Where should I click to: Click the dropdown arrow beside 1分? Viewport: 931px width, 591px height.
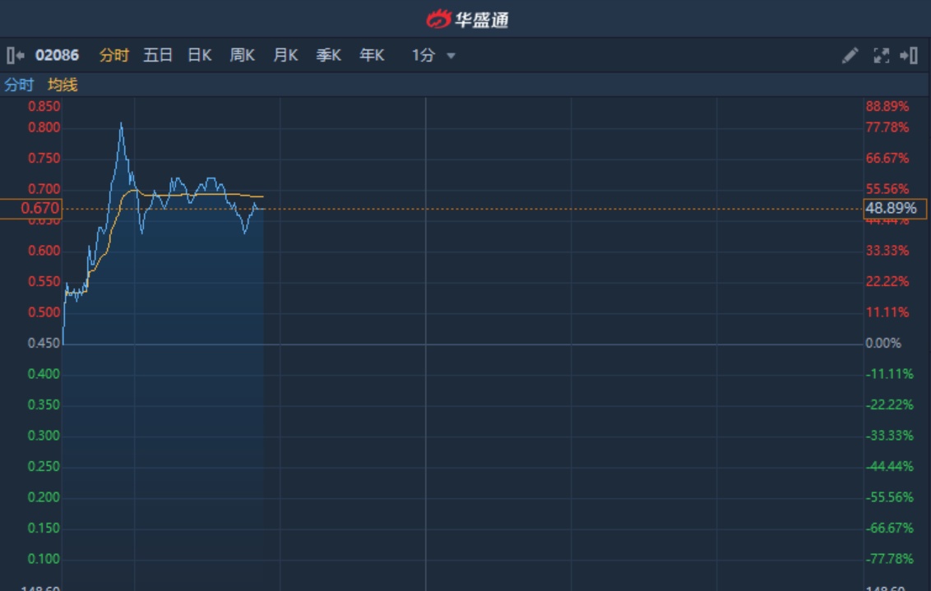pos(451,56)
